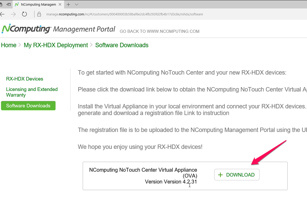Open a new tab with the plus icon
The height and width of the screenshot is (201, 307).
point(68,4)
